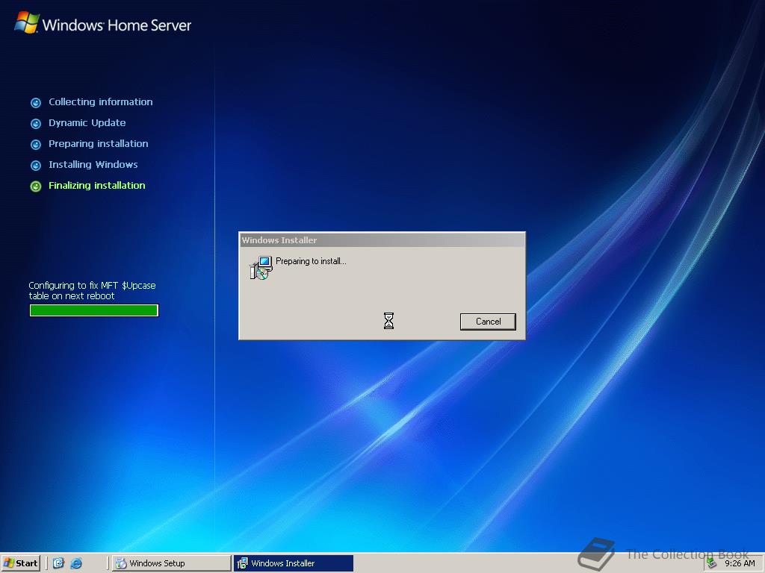Click the Windows Installer dialog title bar

click(382, 239)
